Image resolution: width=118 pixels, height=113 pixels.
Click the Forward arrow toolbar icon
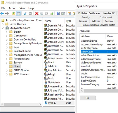click(7, 13)
